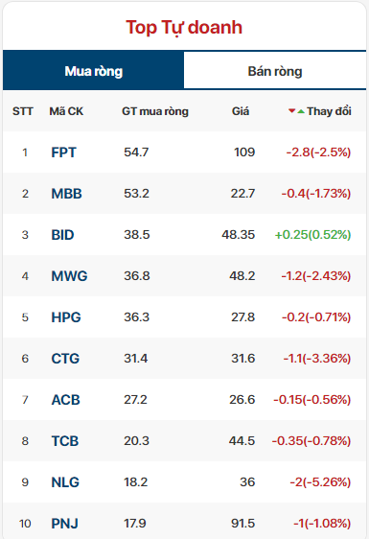Select the Mua ròng tab
This screenshot has height=539, width=369.
[94, 71]
